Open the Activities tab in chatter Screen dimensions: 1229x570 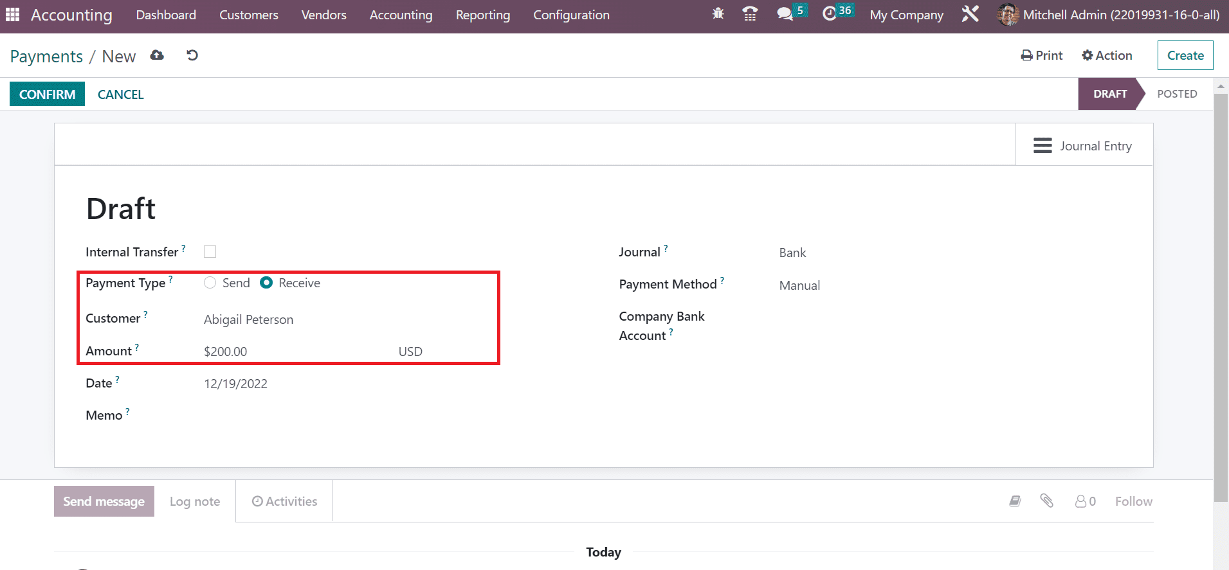pos(284,501)
